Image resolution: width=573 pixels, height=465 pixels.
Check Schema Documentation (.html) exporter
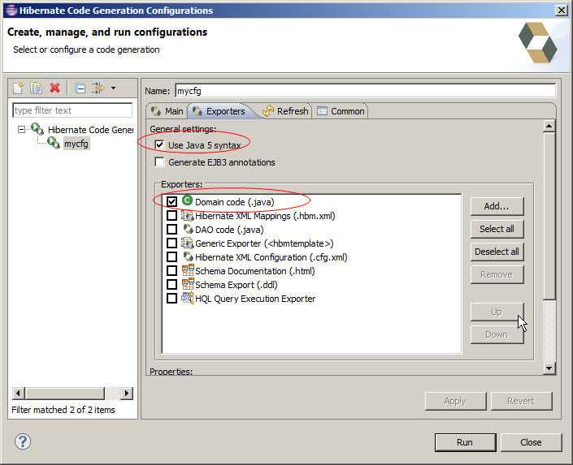coord(171,271)
